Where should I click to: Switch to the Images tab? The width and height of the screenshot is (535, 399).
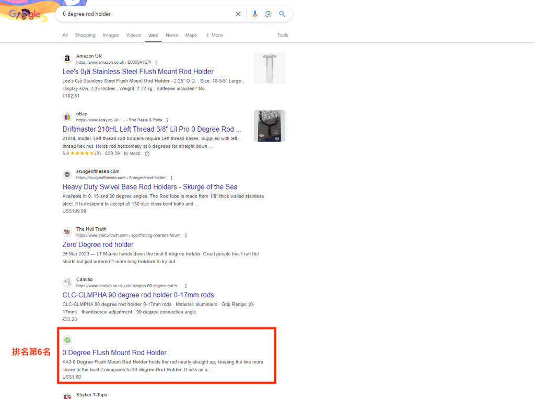111,35
